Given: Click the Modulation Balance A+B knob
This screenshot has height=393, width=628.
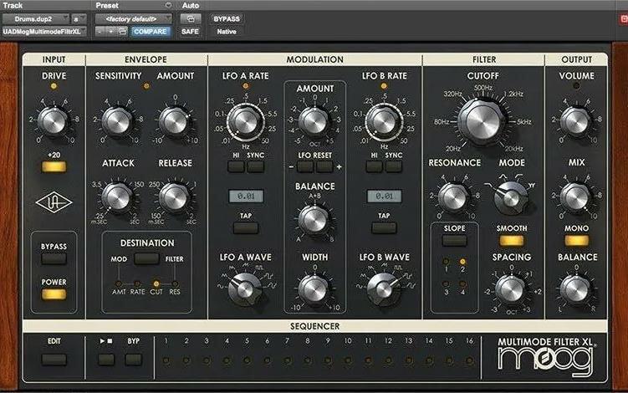Looking at the screenshot, I should coord(314,220).
